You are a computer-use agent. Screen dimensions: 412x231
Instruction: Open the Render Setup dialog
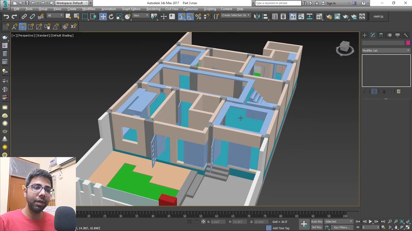click(329, 17)
